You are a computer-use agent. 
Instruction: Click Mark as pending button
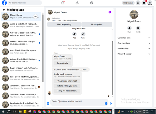[x=64, y=24]
